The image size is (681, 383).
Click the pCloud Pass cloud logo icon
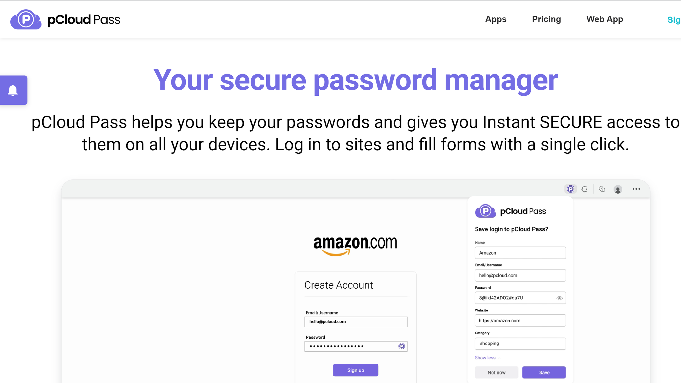tap(26, 19)
